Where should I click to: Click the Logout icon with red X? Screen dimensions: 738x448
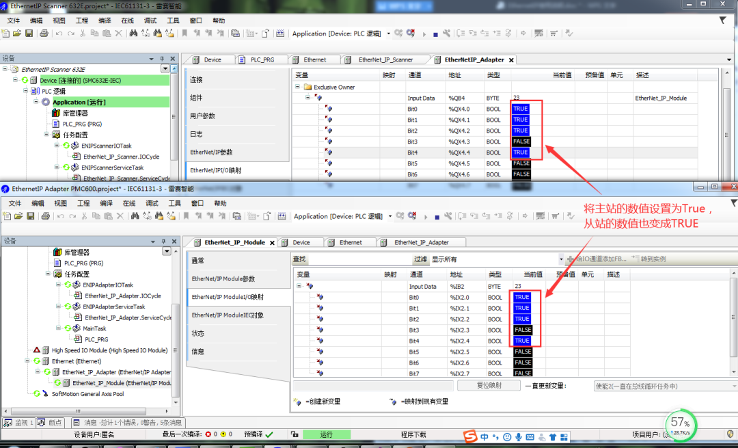pos(411,34)
